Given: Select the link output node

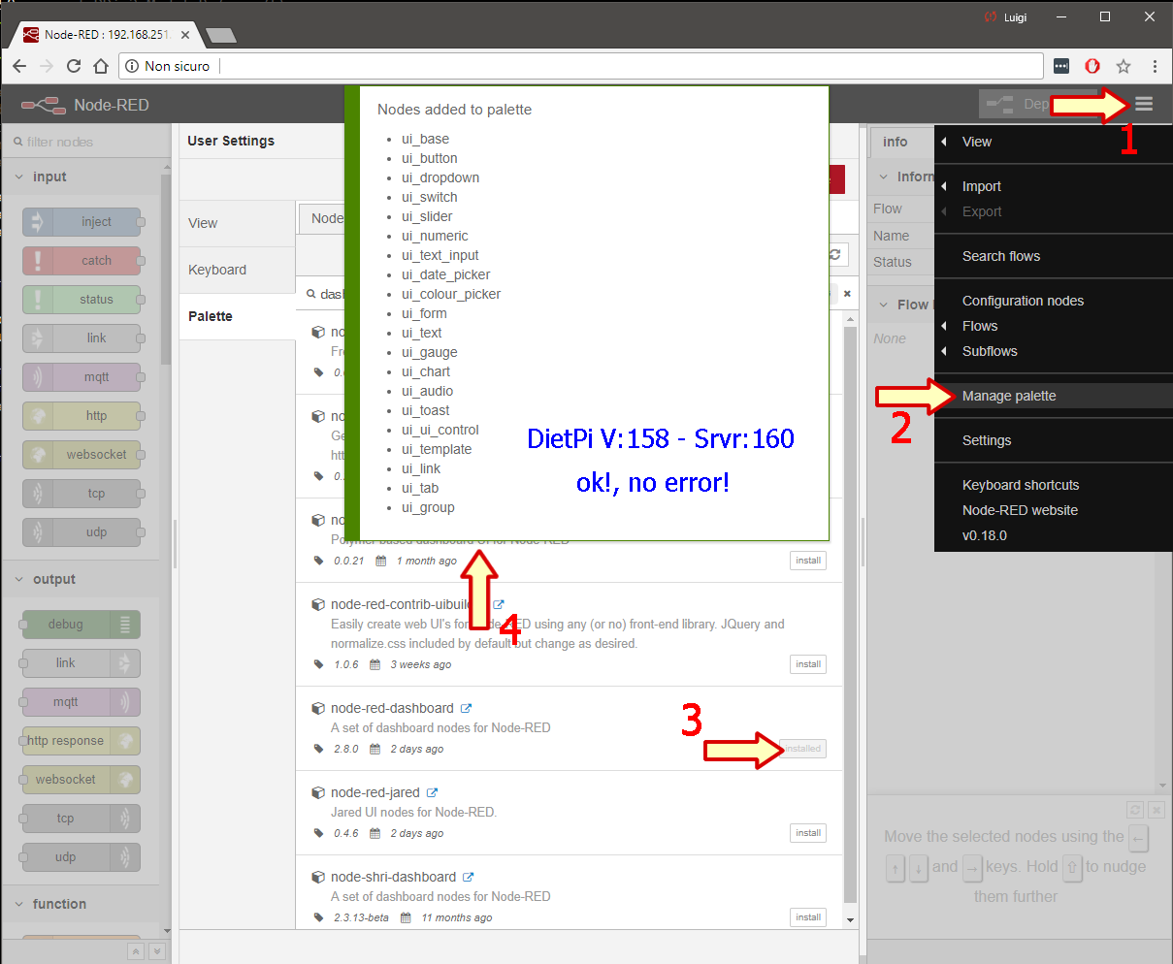Looking at the screenshot, I should pyautogui.click(x=81, y=663).
